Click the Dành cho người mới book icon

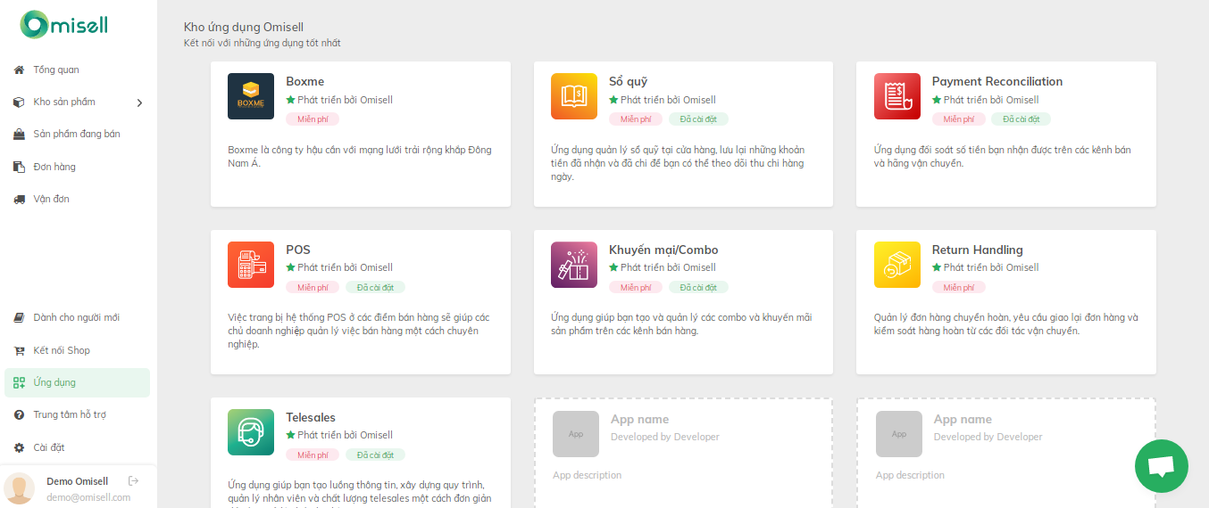(x=19, y=317)
